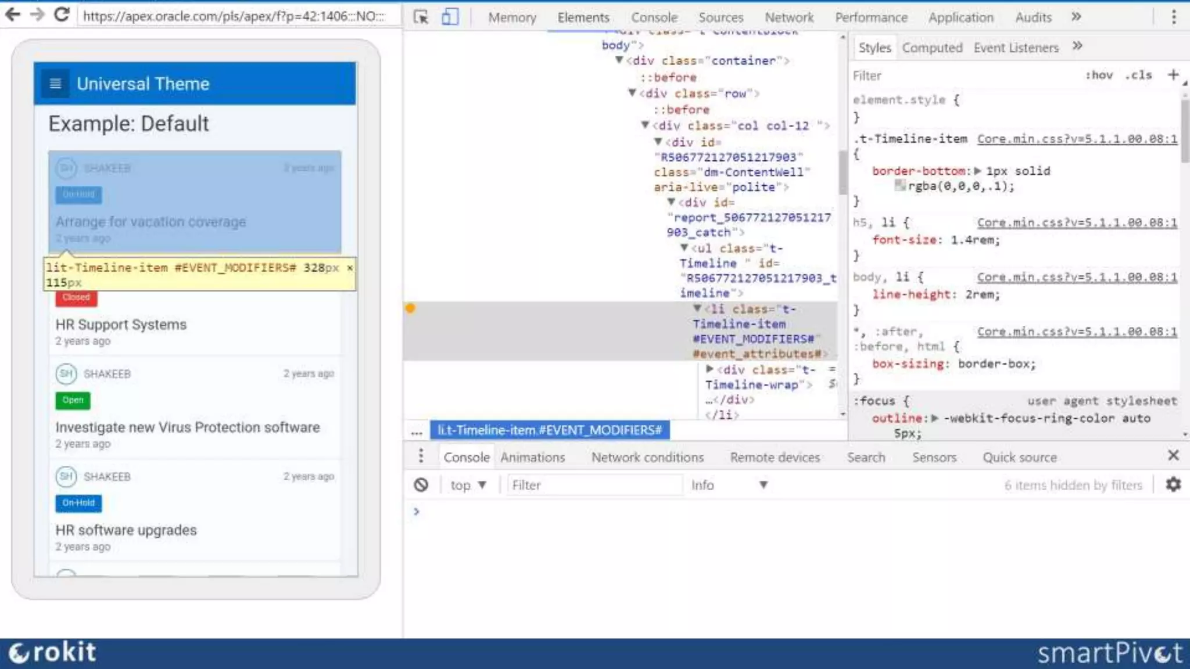Image resolution: width=1190 pixels, height=669 pixels.
Task: Toggle the .cls class editor
Action: pos(1138,75)
